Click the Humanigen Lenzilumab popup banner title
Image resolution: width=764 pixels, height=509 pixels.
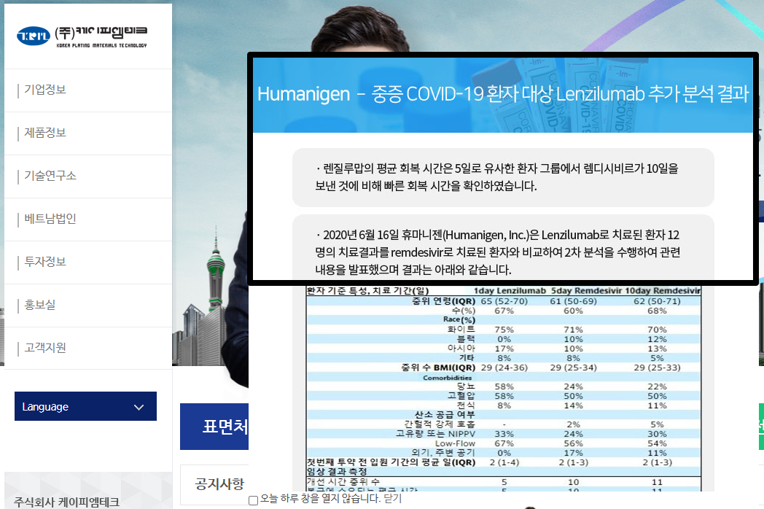point(502,94)
